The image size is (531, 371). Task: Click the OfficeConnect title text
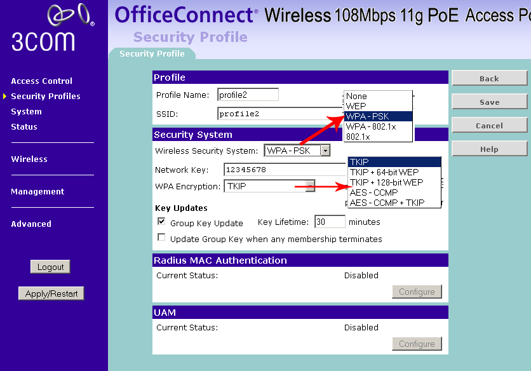point(185,15)
